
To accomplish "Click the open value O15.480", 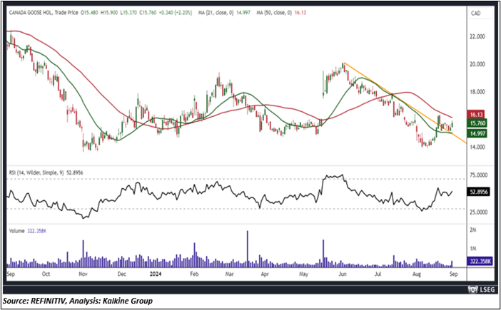I will [90, 13].
